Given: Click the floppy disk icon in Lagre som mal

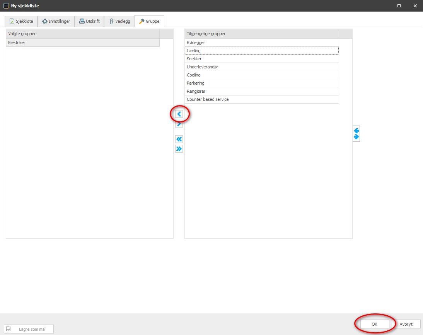Looking at the screenshot, I should [9, 329].
